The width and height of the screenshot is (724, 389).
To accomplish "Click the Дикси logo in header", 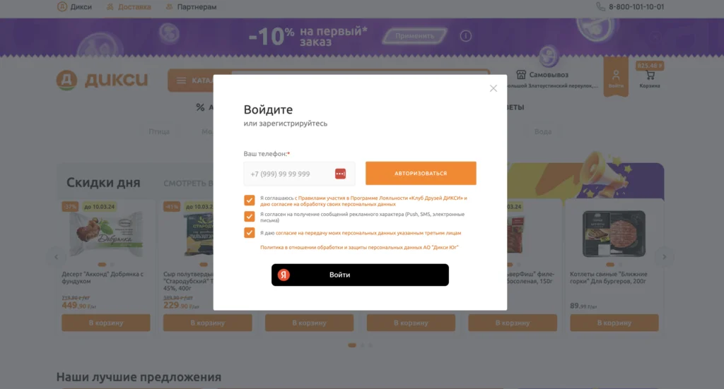I will point(102,80).
